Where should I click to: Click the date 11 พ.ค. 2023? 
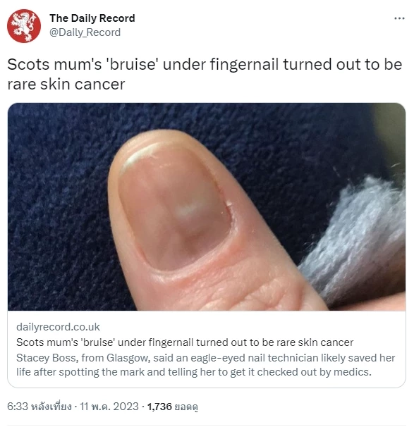(109, 407)
